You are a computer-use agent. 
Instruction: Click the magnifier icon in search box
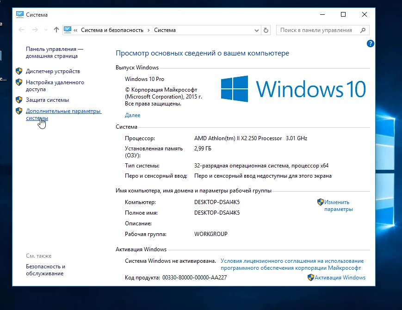[x=363, y=30]
